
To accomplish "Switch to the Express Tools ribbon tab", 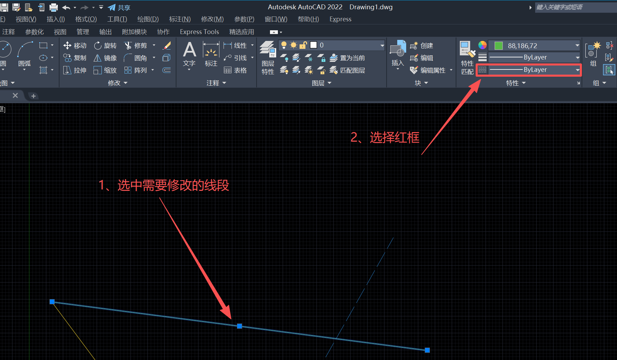I will click(199, 32).
